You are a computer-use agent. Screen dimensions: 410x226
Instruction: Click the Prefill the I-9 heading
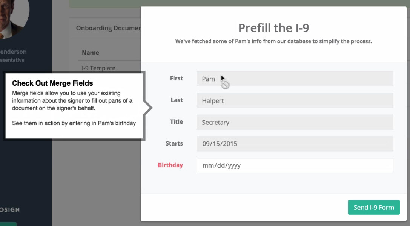273,28
